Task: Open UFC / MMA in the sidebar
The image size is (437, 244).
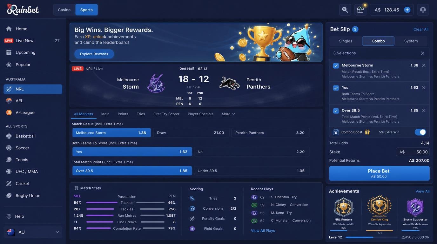Action: (x=33, y=171)
